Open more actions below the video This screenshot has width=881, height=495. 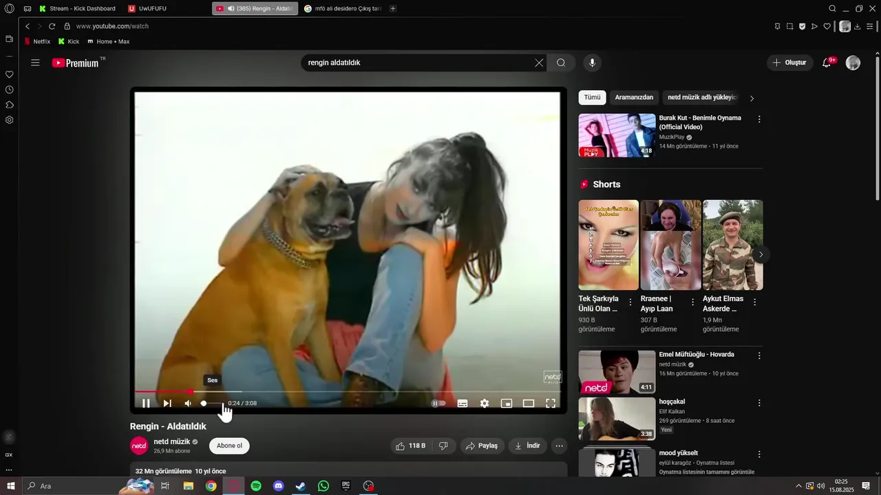tap(560, 445)
